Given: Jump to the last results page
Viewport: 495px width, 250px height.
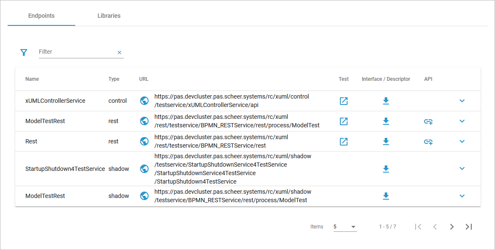Looking at the screenshot, I should point(468,226).
